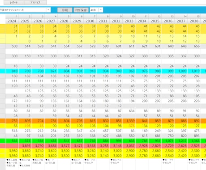Click the 893 cell under 2038

tap(194, 136)
